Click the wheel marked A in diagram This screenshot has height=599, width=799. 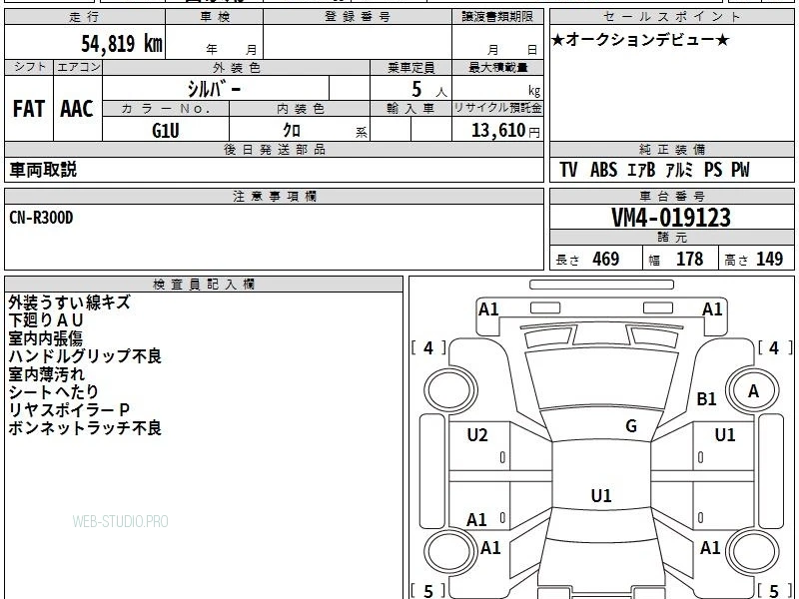coord(753,391)
